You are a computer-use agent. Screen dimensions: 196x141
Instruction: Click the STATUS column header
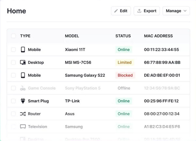pyautogui.click(x=123, y=36)
